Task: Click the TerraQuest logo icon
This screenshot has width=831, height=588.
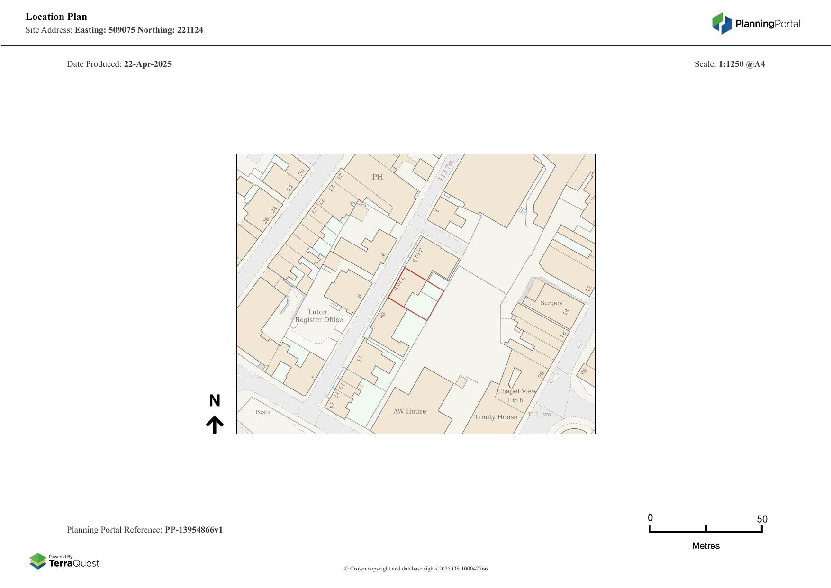Action: 39,561
